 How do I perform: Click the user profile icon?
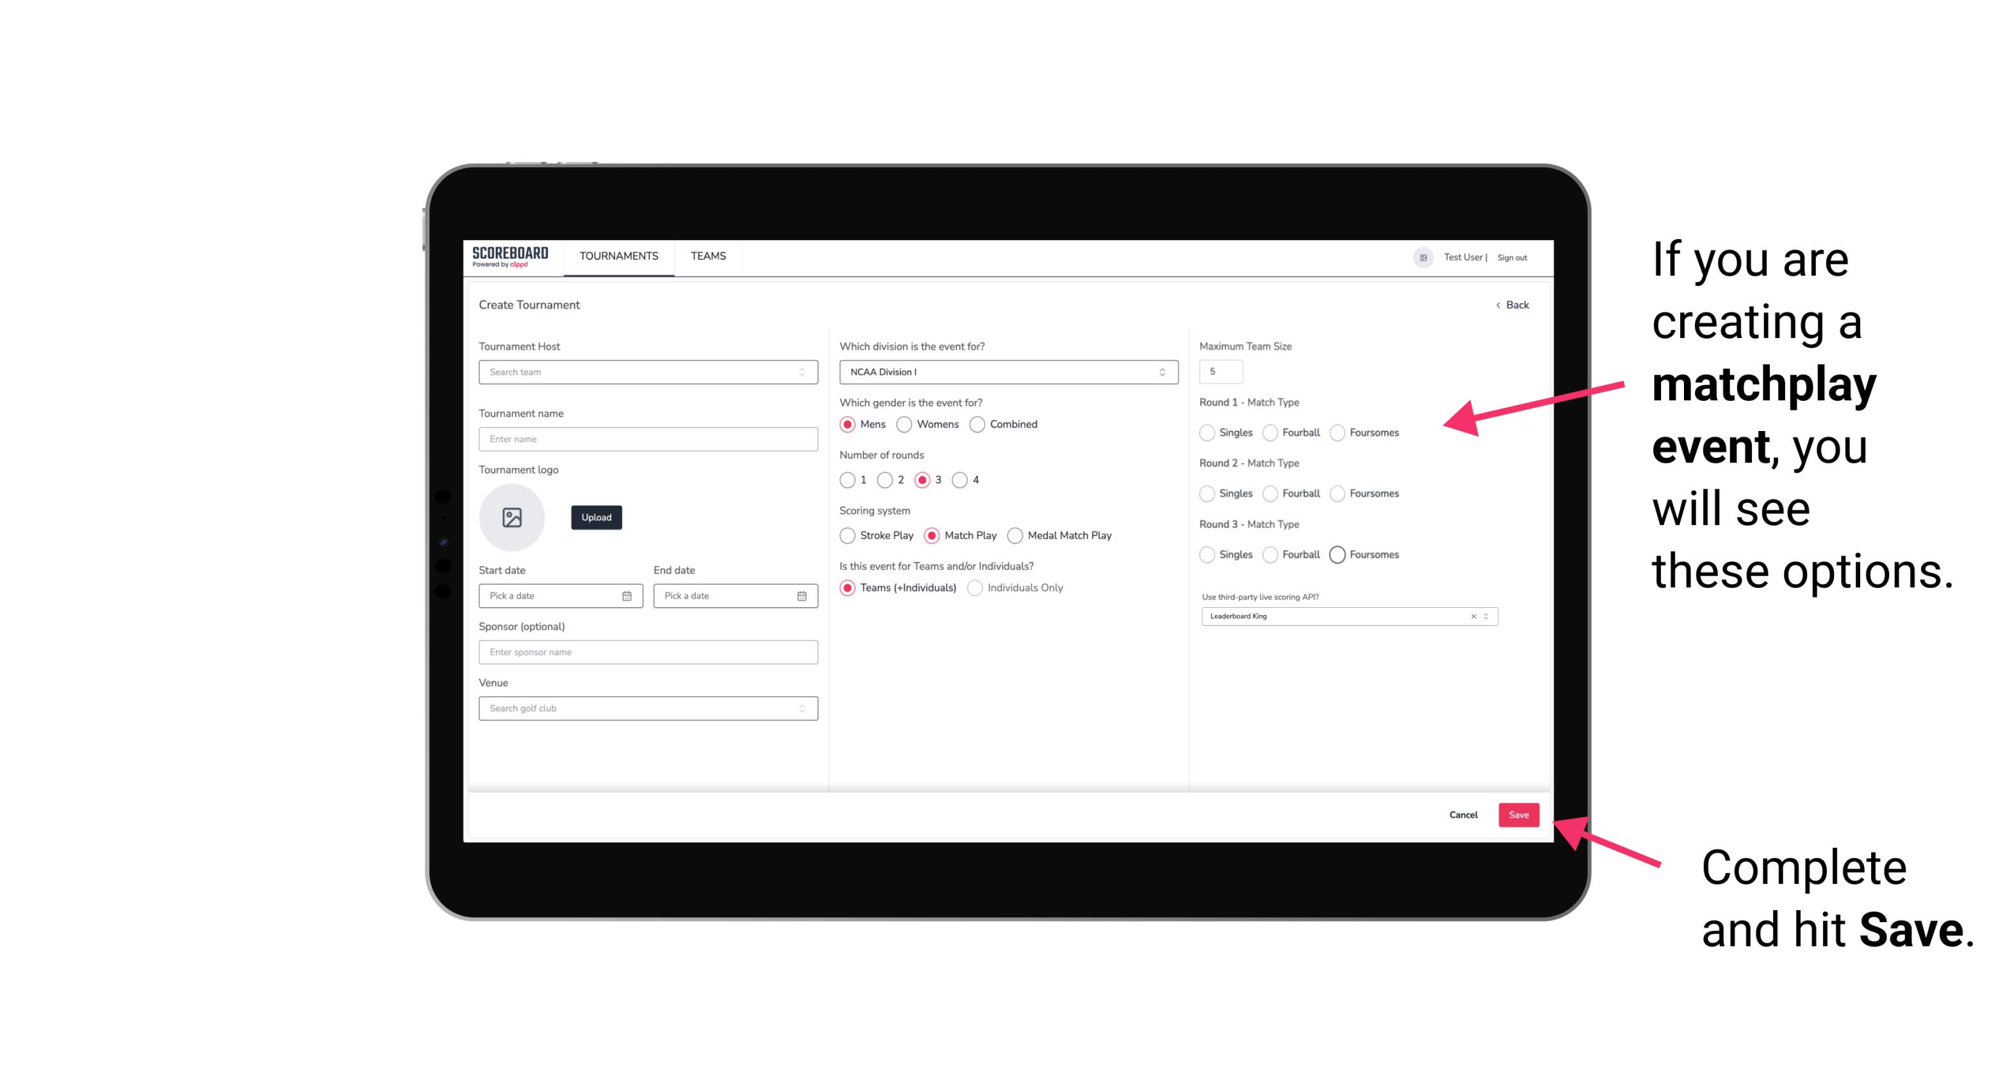[x=1421, y=256]
